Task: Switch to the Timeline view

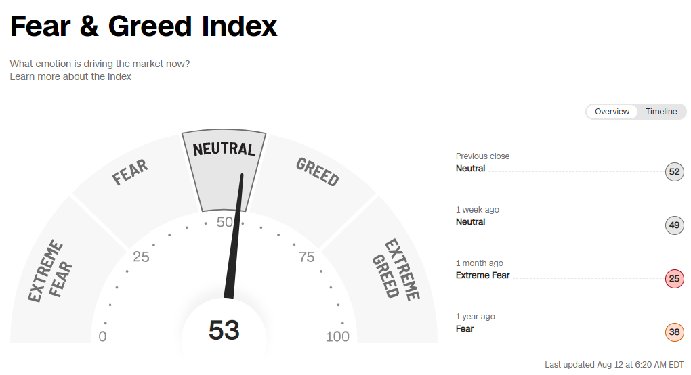Action: click(x=661, y=112)
